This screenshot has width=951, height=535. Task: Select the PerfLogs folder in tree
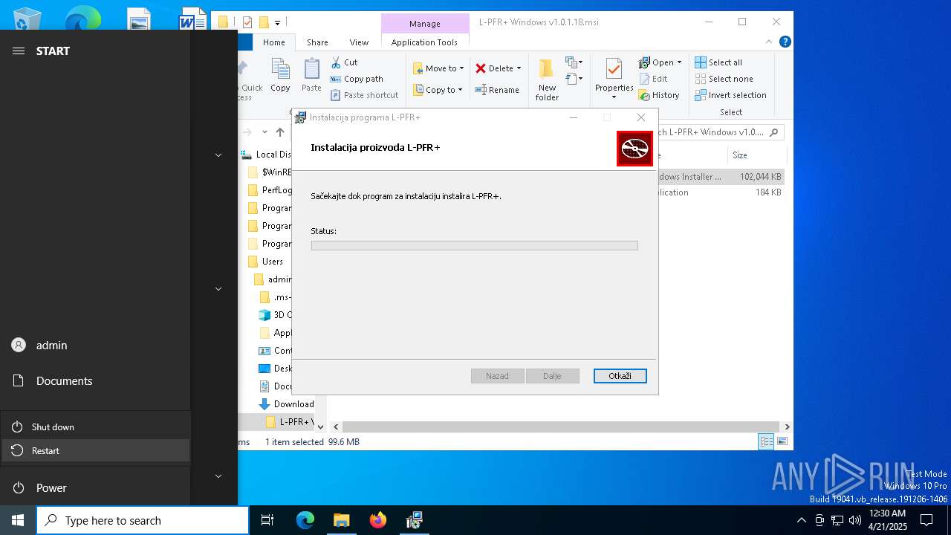coord(269,190)
